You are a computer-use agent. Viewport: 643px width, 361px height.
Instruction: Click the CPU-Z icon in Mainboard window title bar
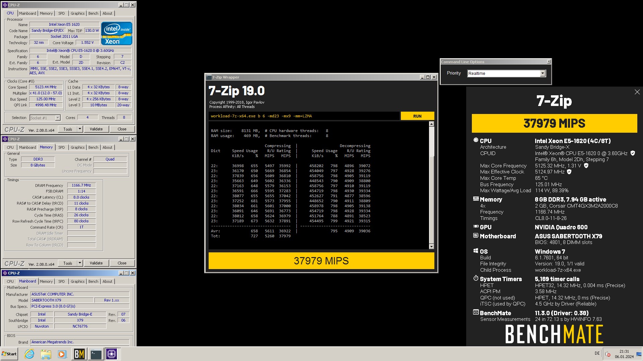pos(5,273)
